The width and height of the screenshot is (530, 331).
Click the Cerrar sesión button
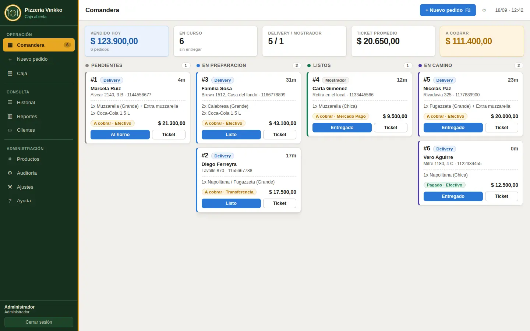39,322
